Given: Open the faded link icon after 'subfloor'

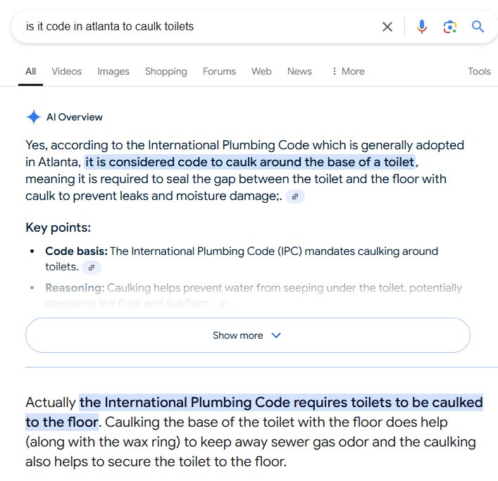Looking at the screenshot, I should click(223, 304).
